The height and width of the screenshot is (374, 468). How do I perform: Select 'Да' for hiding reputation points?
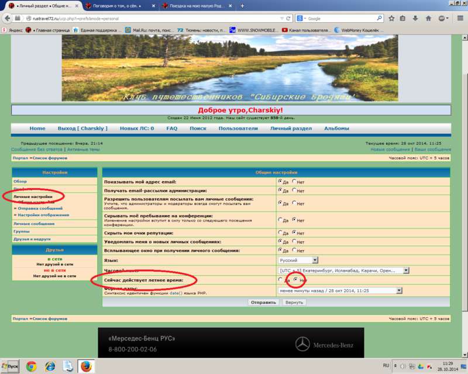pyautogui.click(x=280, y=232)
